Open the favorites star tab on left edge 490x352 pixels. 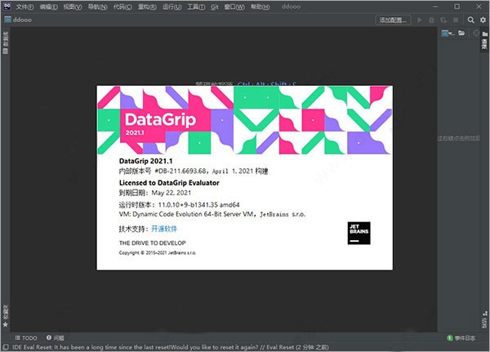[6, 316]
